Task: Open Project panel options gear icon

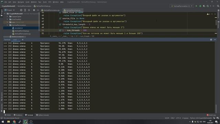Action: tap(34, 10)
